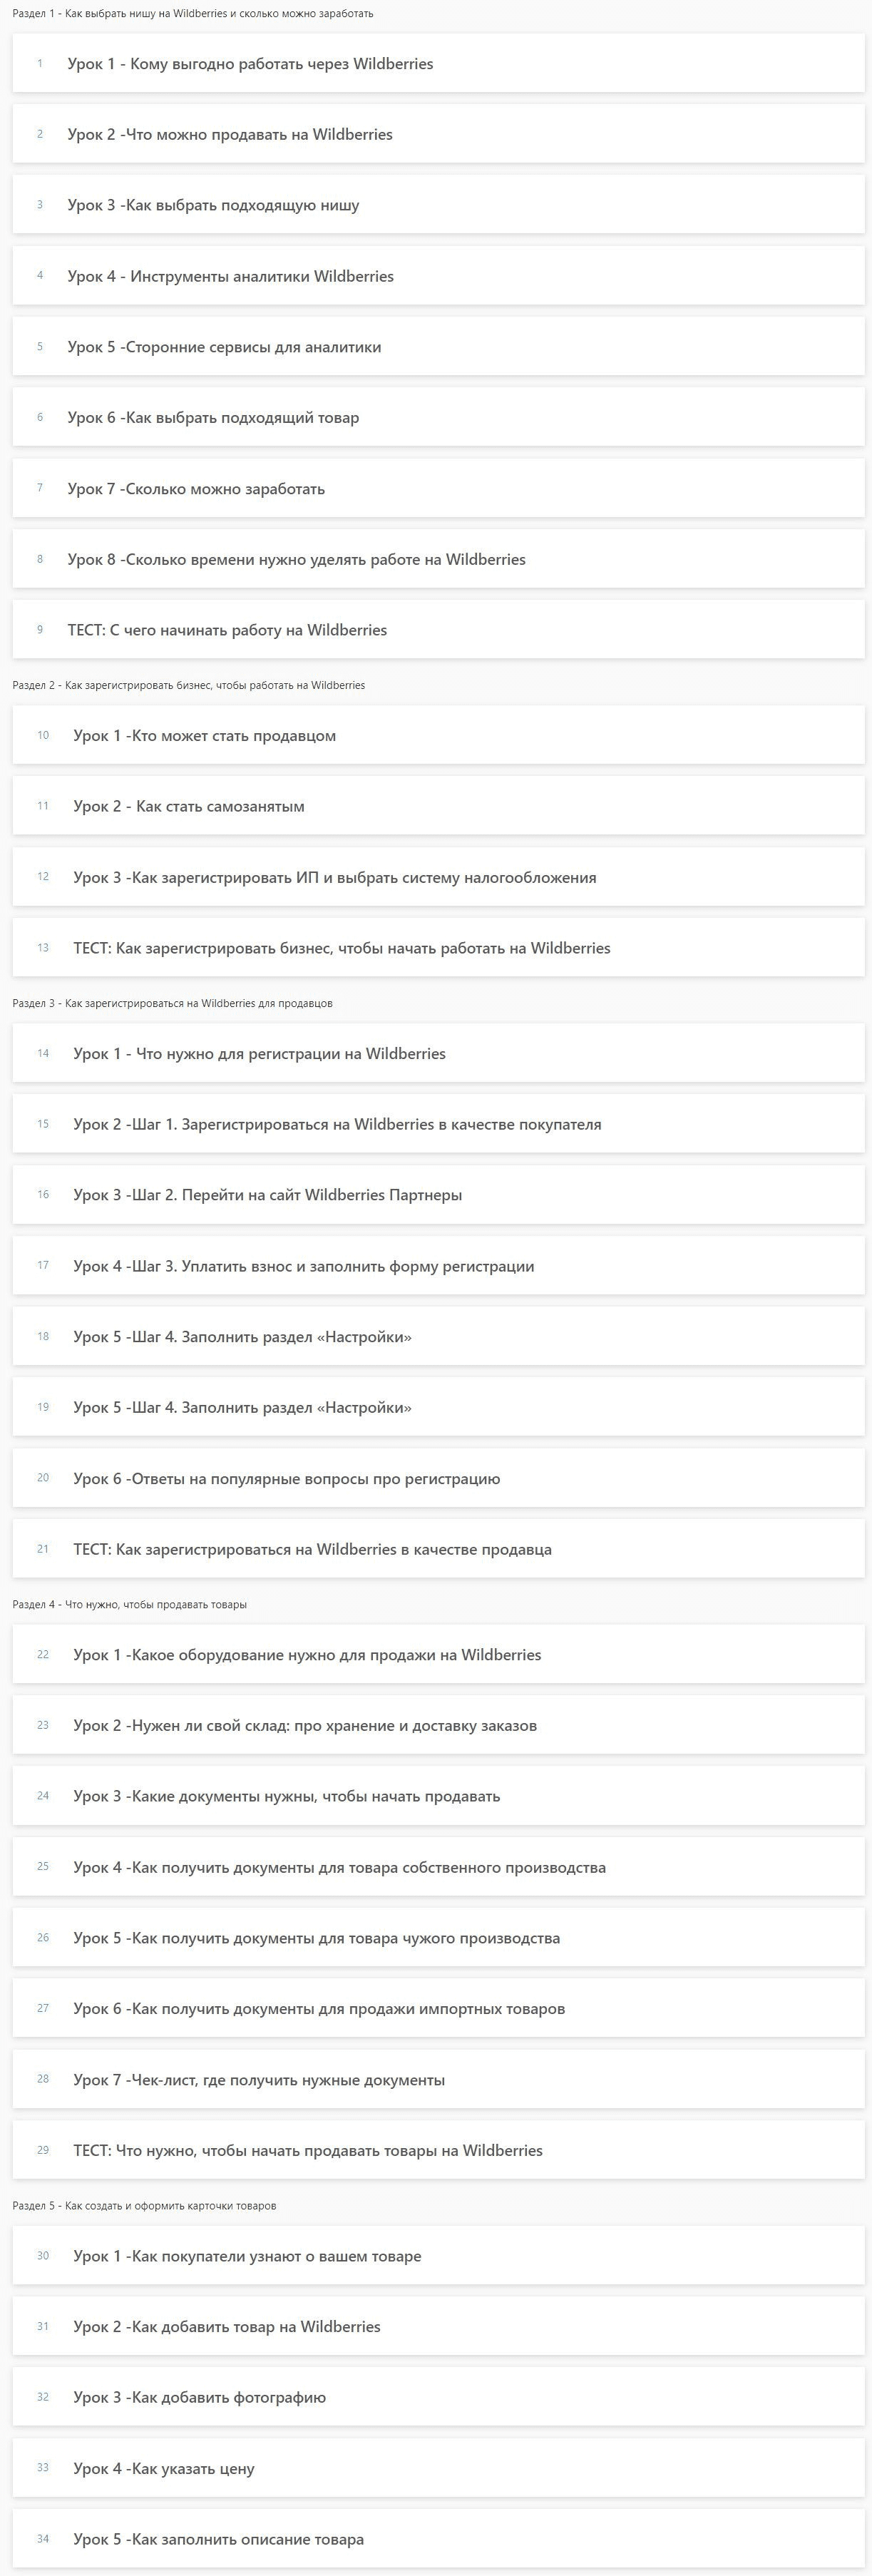Click item number 19 in the lesson list

[x=242, y=1407]
